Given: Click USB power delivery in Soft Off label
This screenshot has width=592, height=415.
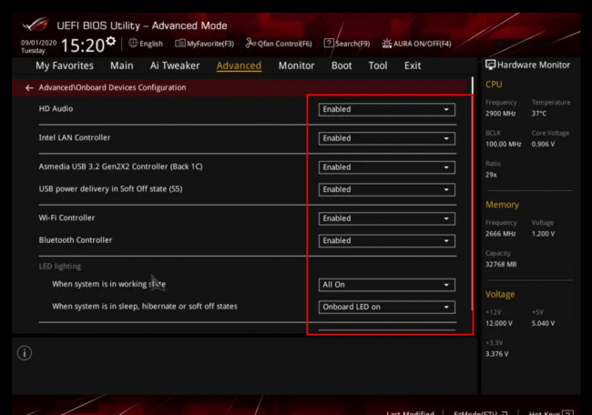Looking at the screenshot, I should pos(110,189).
